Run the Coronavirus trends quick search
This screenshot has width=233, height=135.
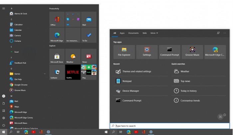pyautogui.click(x=199, y=101)
